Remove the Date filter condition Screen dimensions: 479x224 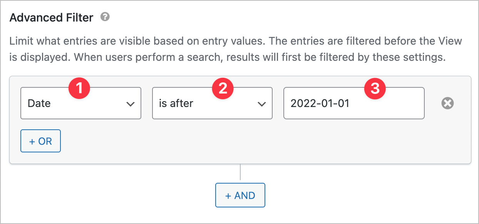[447, 103]
